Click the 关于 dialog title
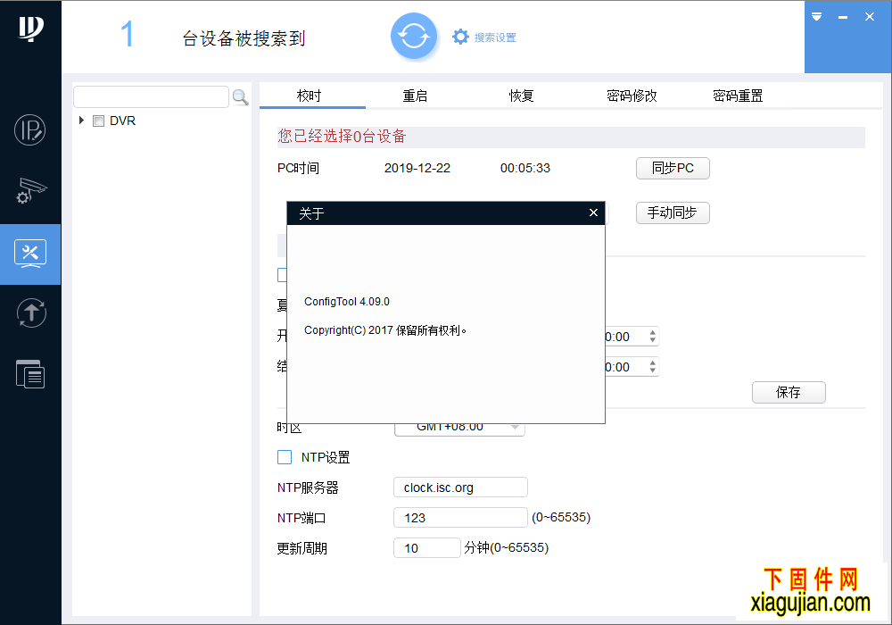Viewport: 892px width, 625px height. pos(311,213)
